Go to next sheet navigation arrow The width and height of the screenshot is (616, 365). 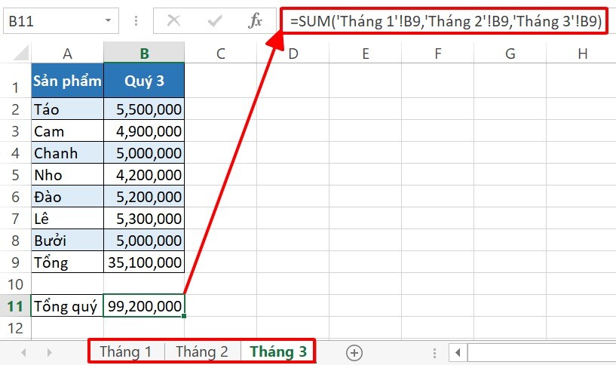[49, 352]
